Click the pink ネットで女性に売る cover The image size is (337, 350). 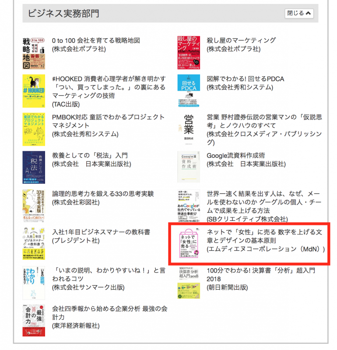[189, 243]
